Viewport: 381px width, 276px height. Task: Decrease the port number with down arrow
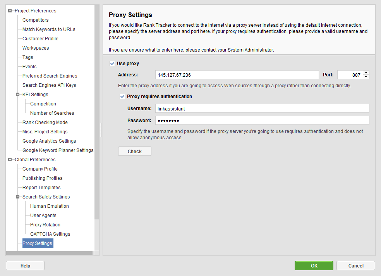366,77
